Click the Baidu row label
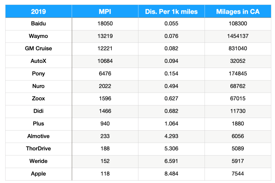The width and height of the screenshot is (275, 183). pos(38,24)
